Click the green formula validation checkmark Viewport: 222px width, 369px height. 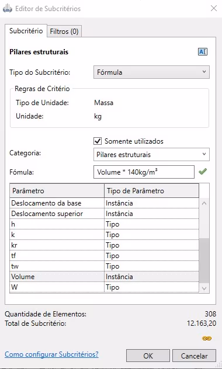click(203, 172)
